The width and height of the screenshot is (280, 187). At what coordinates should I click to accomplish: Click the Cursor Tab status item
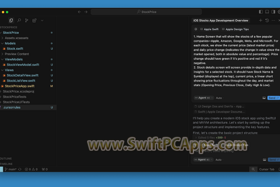pyautogui.click(x=267, y=169)
